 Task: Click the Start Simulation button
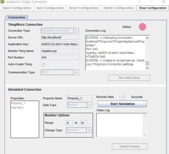122,104
